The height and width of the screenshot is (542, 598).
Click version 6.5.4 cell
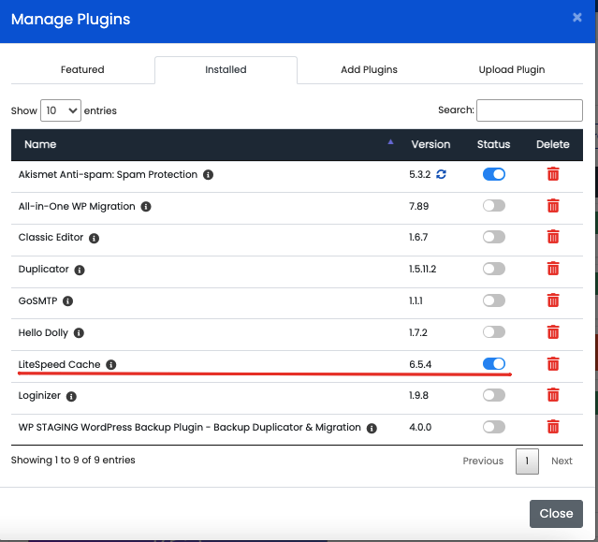[x=420, y=364]
